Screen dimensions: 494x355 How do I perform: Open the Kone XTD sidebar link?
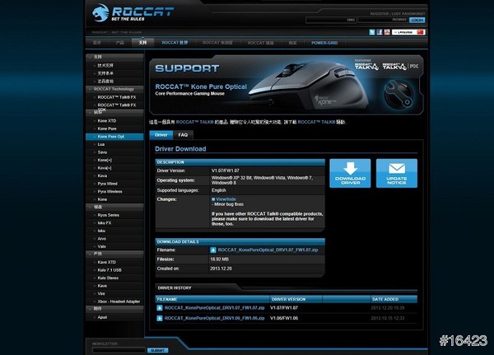107,121
